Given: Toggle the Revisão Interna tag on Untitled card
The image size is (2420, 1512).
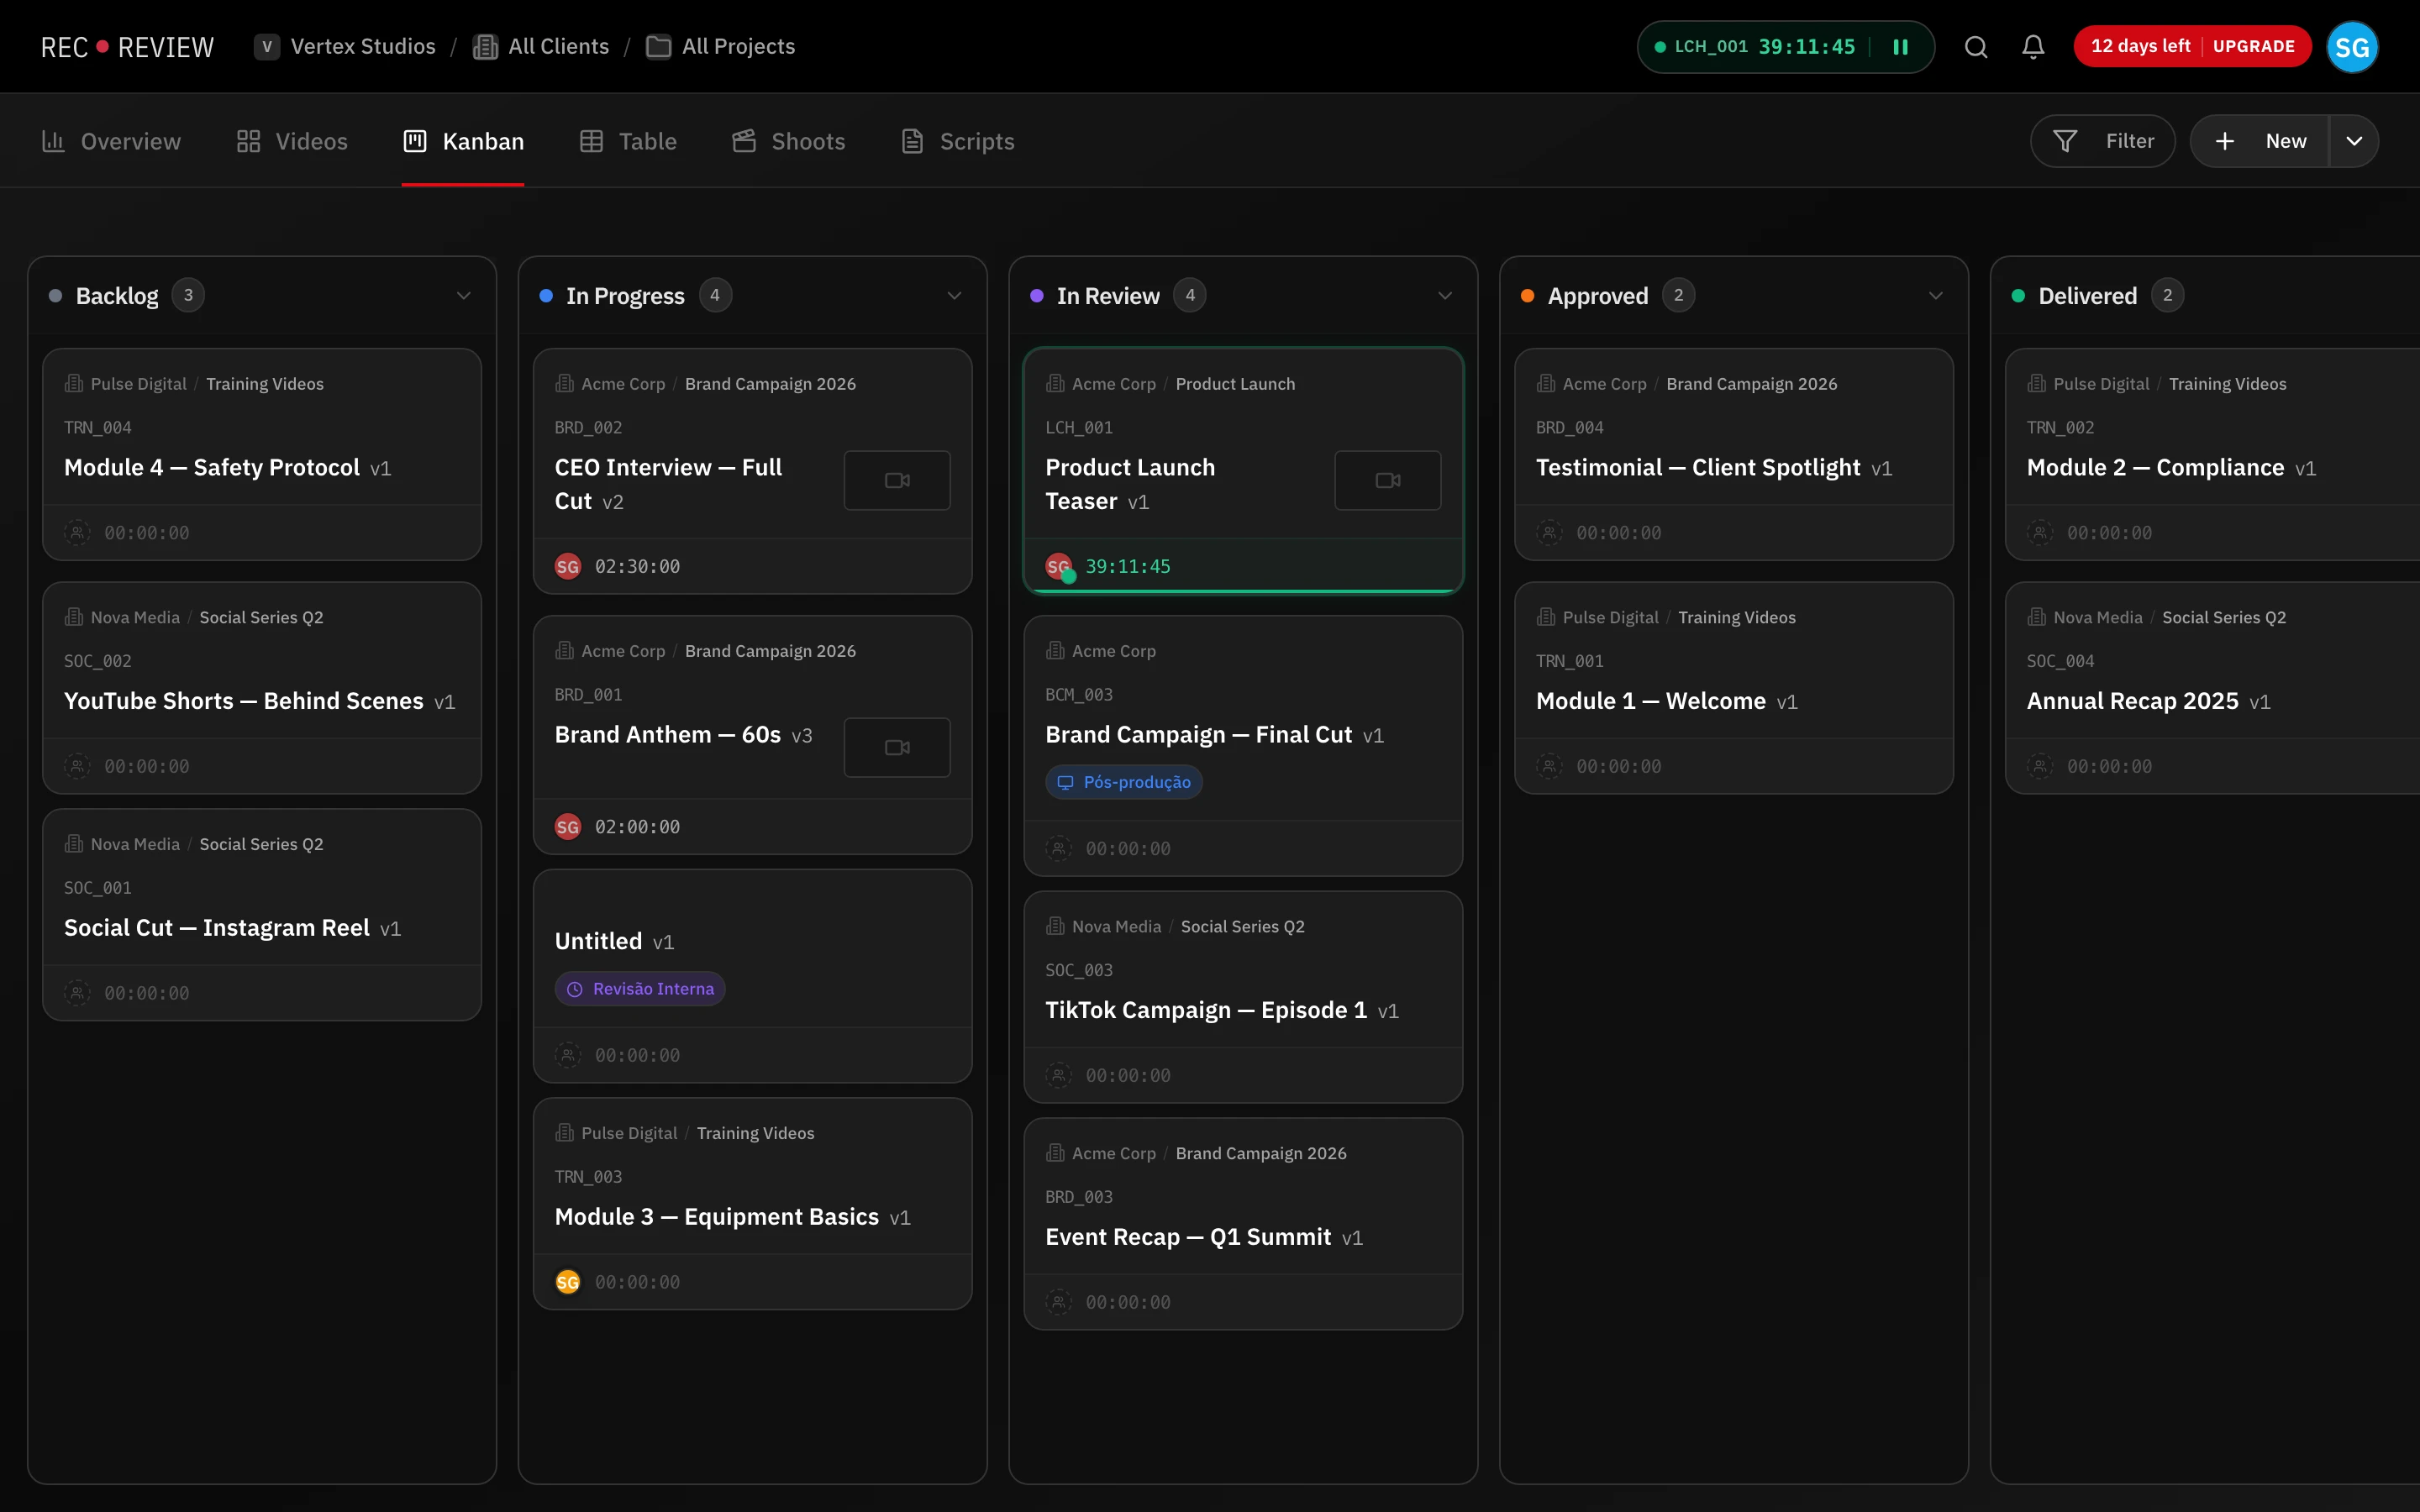Looking at the screenshot, I should tap(640, 989).
